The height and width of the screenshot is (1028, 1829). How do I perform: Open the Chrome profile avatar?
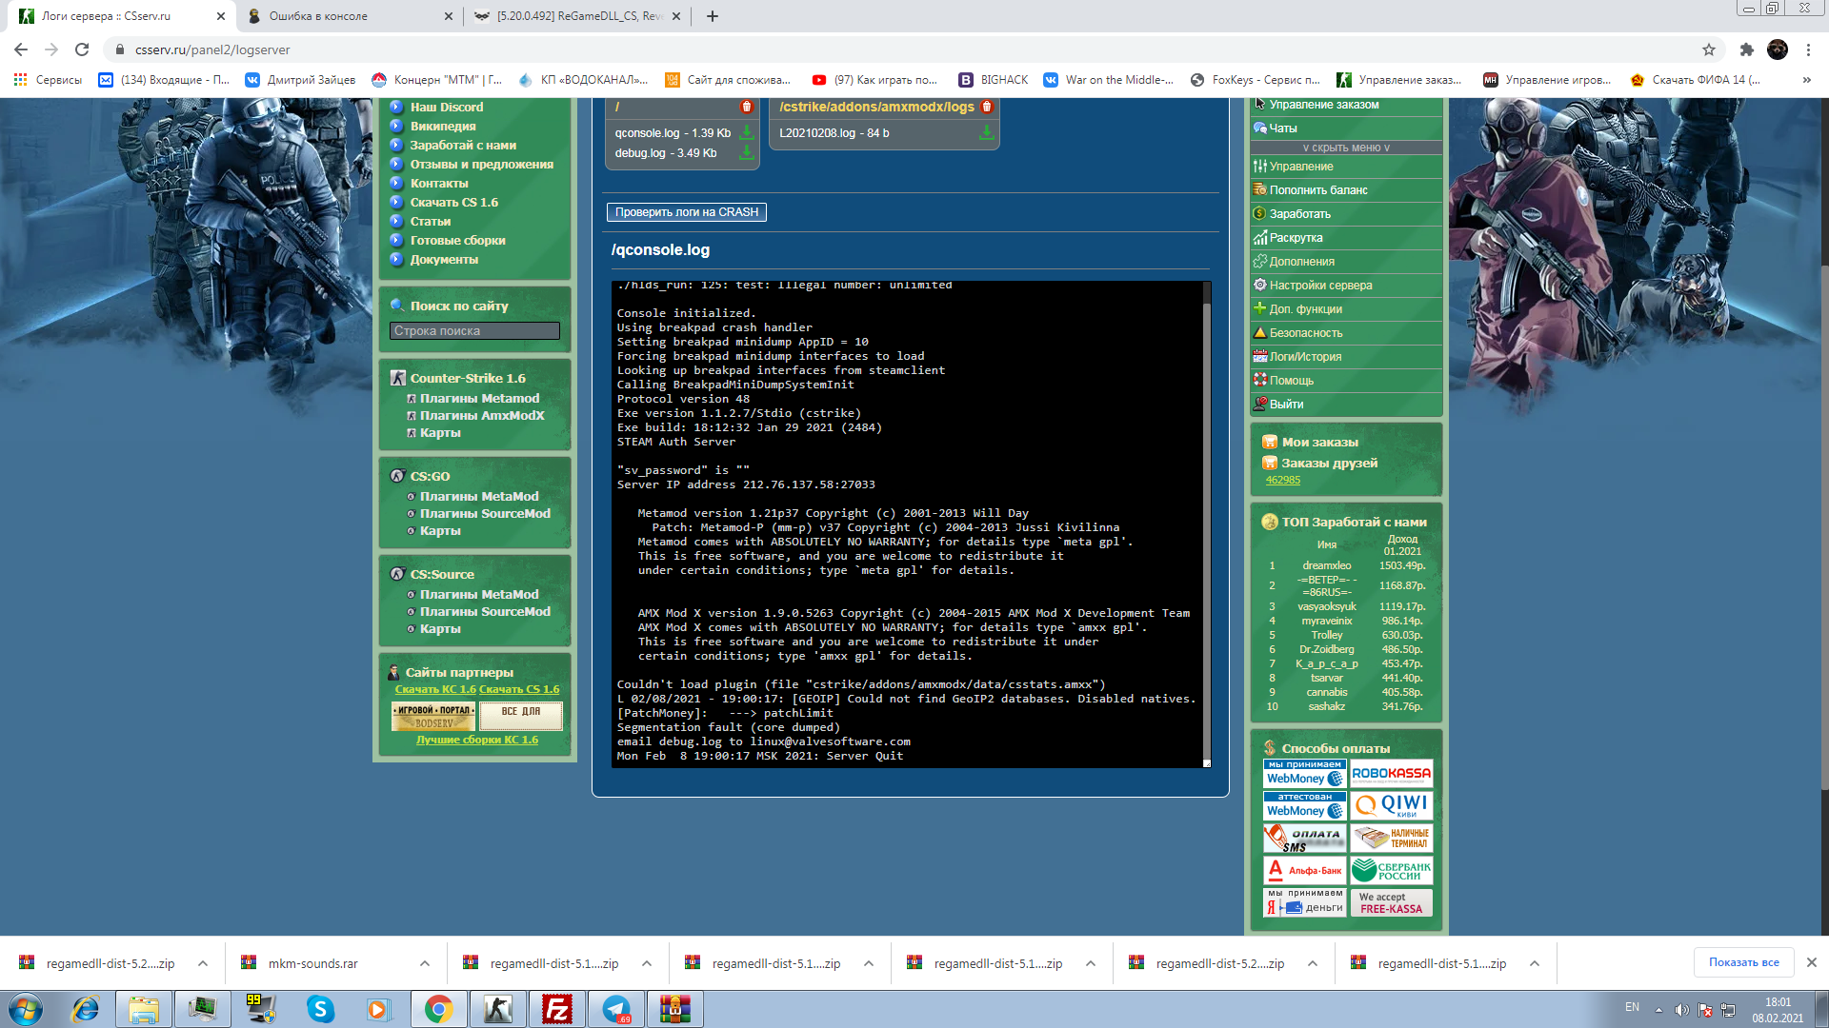1778,49
